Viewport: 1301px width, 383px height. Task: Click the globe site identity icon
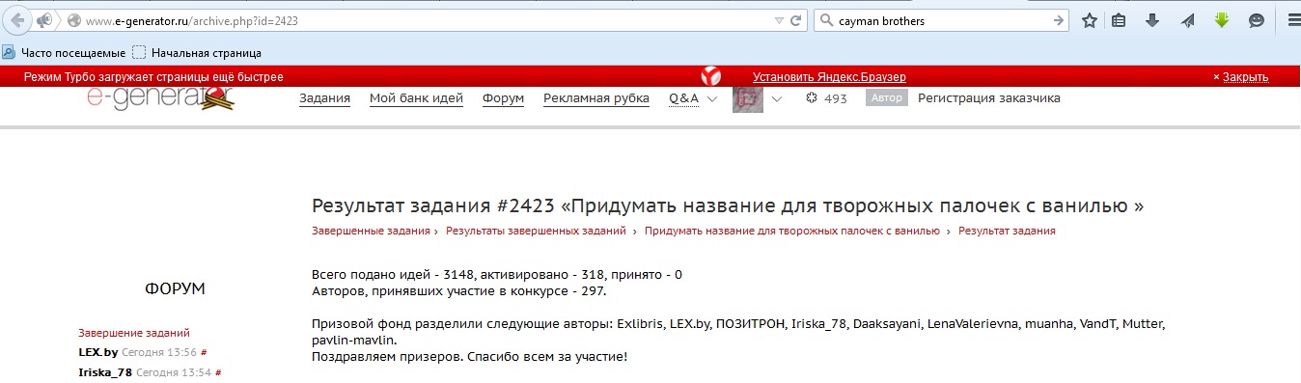point(73,20)
